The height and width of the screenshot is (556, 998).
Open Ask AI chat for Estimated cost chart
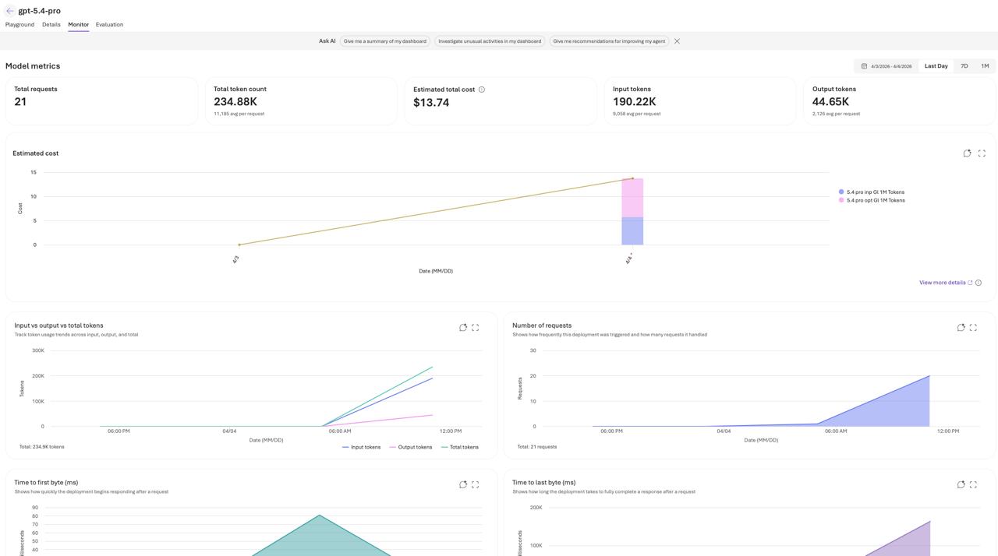point(967,153)
